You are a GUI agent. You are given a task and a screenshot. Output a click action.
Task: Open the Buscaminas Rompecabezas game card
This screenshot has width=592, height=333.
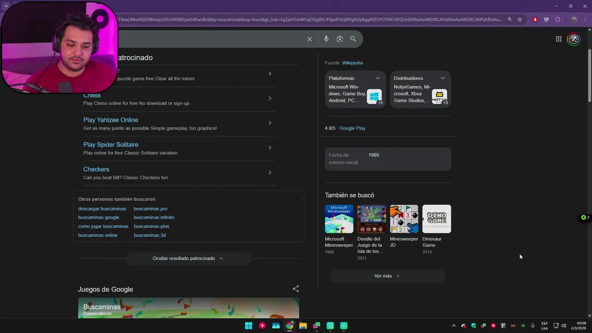[188, 308]
